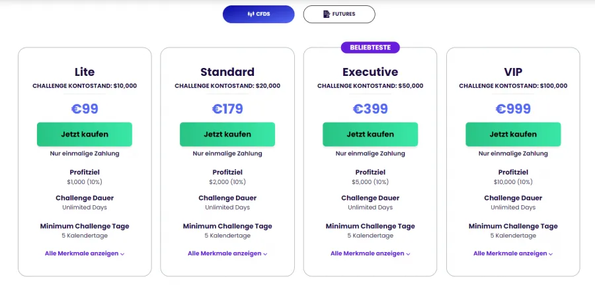595x289 pixels.
Task: Switch to the CFDS tab
Action: point(258,14)
